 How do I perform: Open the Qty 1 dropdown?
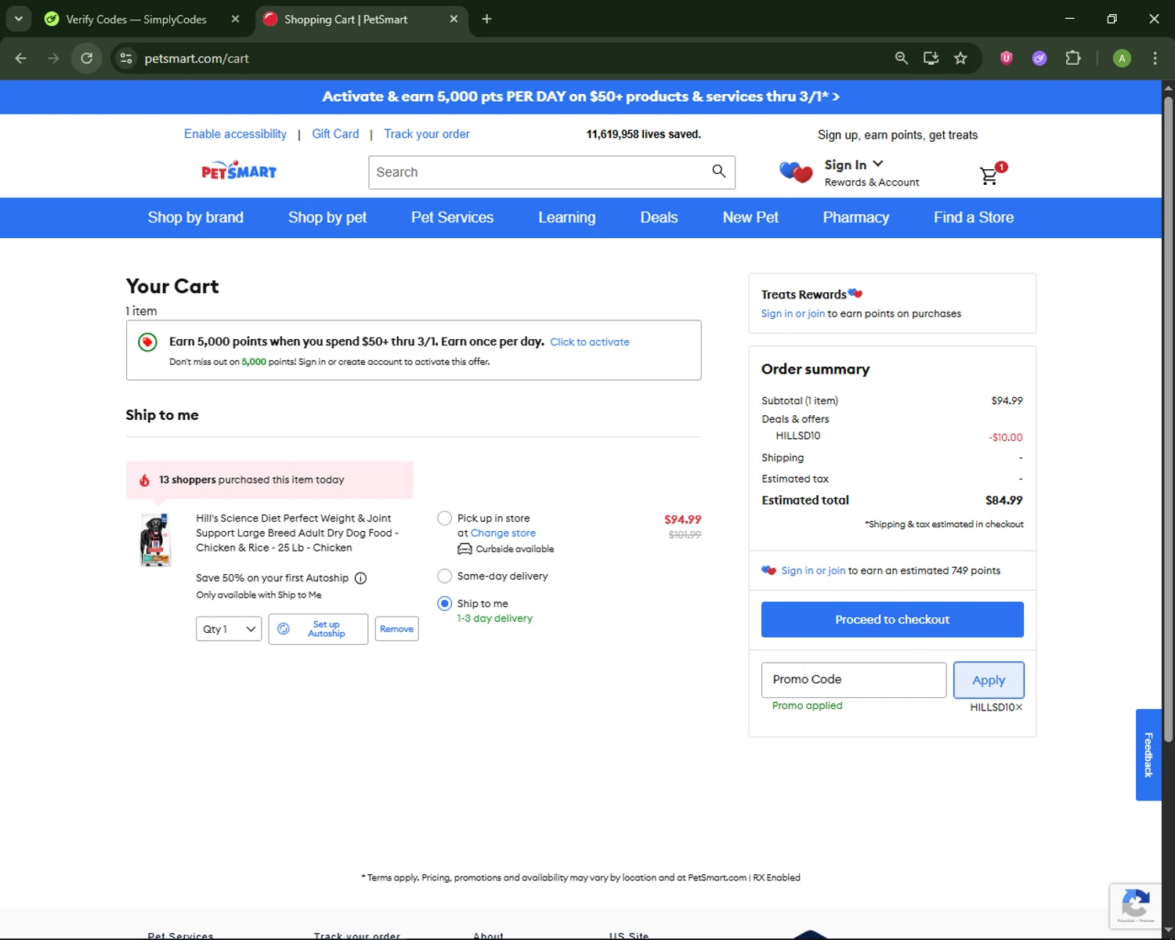coord(229,629)
